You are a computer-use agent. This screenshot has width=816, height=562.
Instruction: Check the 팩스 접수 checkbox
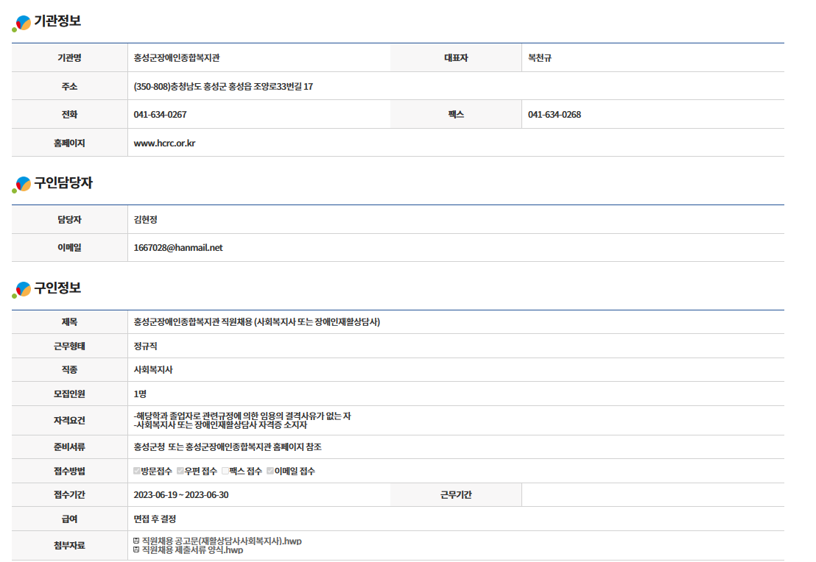(x=225, y=471)
